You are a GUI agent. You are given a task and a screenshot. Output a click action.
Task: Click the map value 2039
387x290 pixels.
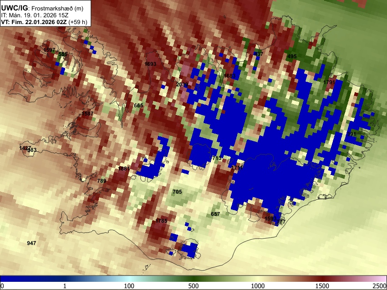pos(182,85)
